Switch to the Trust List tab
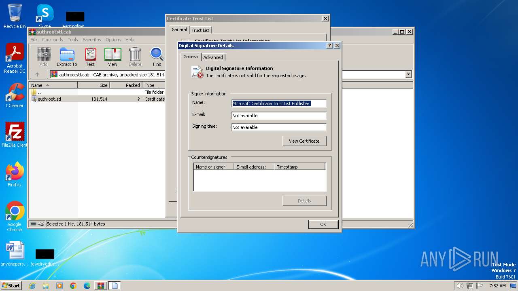This screenshot has height=291, width=518. pyautogui.click(x=200, y=30)
